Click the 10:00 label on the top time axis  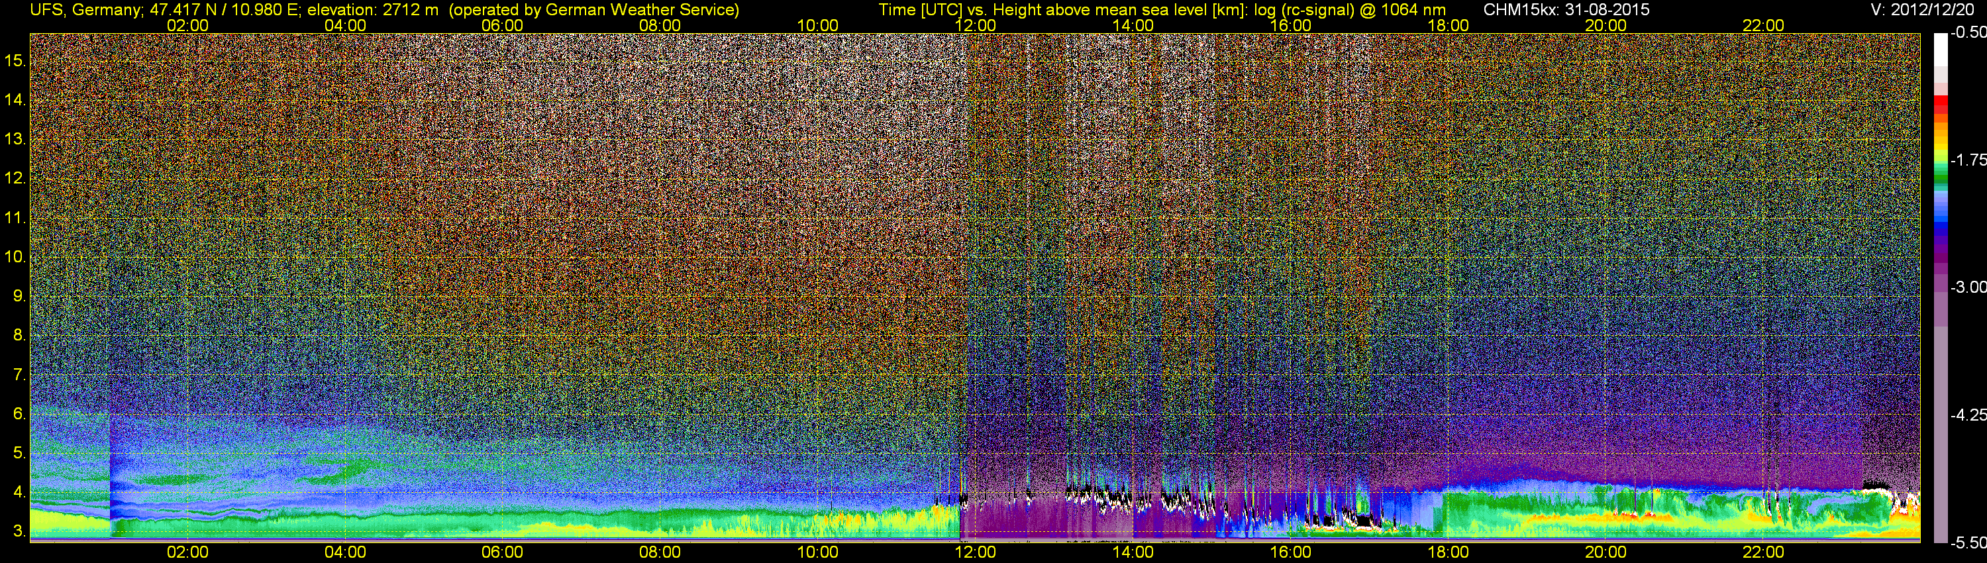coord(817,25)
